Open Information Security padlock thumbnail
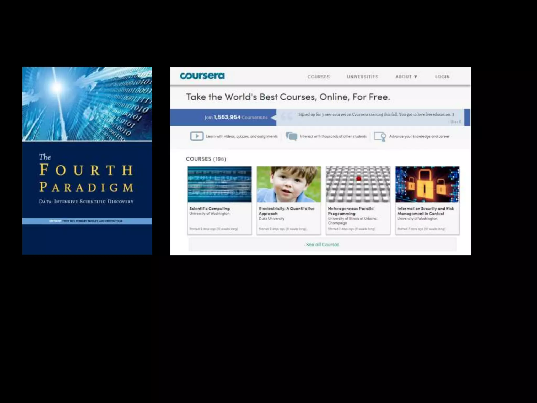The image size is (537, 403). [427, 184]
